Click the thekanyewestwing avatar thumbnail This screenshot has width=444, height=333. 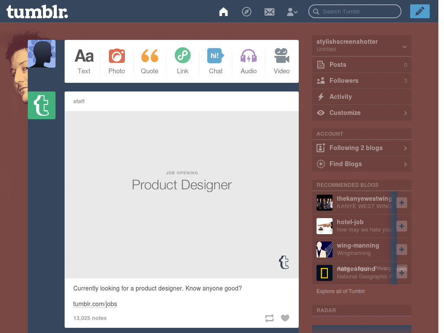point(324,203)
